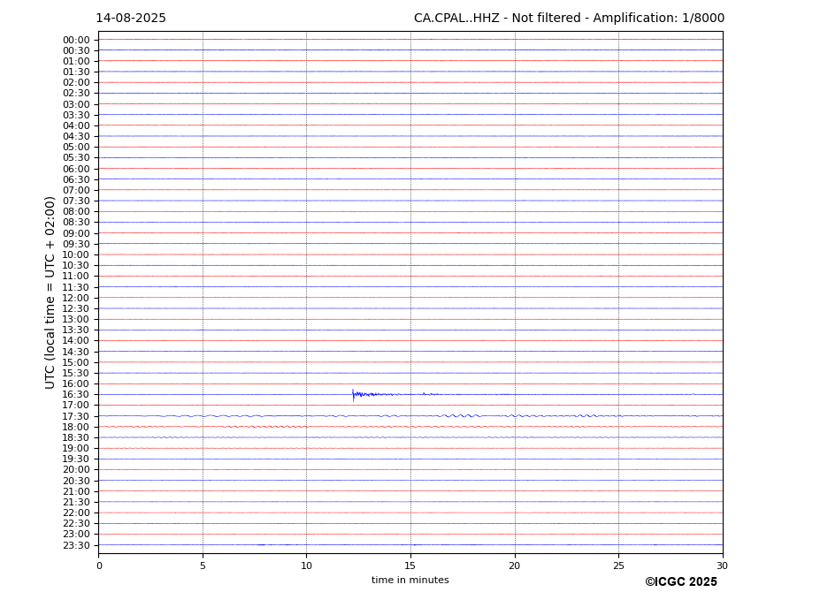This screenshot has width=820, height=615.
Task: Select the 01:30 row label
Action: tap(76, 72)
